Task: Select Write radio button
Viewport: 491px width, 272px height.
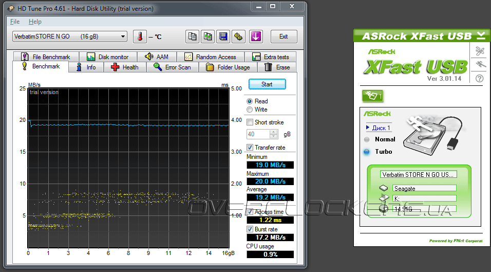Action: (250, 110)
